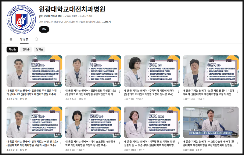The image size is (244, 155).
Task: Play the 5:18 악교정수술 video thumbnail
Action: tap(211, 122)
